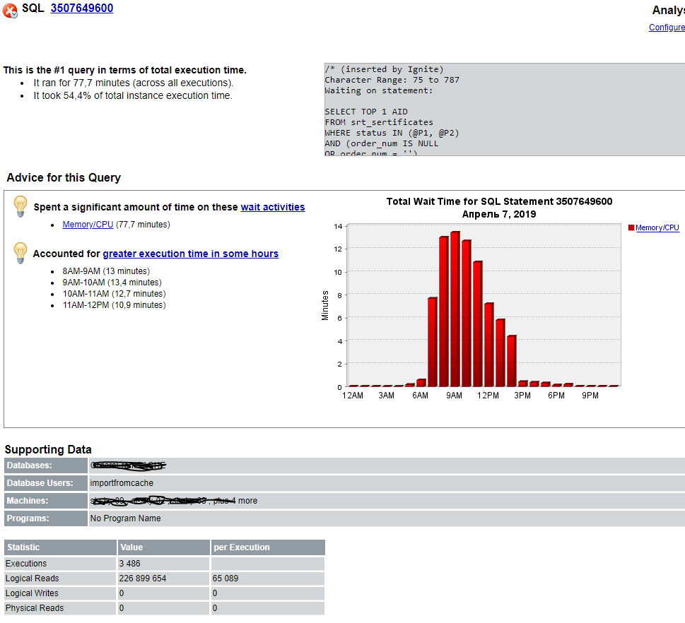Open the Memory/CPU link under wait activities
The image size is (685, 623).
pos(88,225)
